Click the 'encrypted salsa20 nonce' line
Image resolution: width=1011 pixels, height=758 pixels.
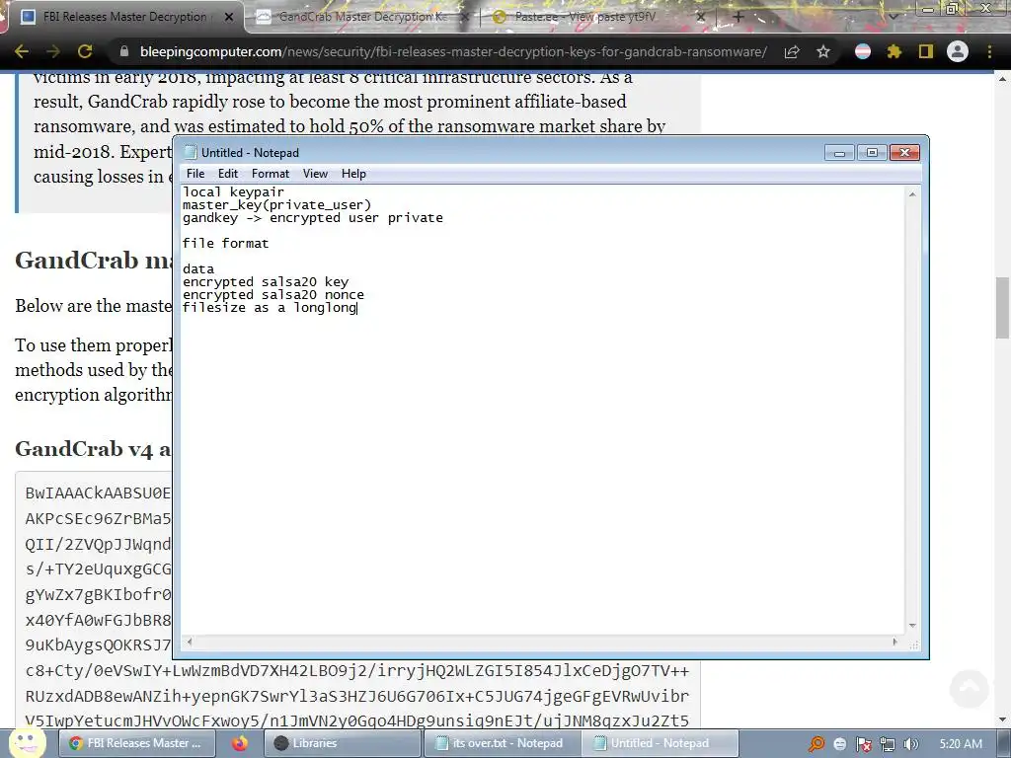pyautogui.click(x=273, y=294)
